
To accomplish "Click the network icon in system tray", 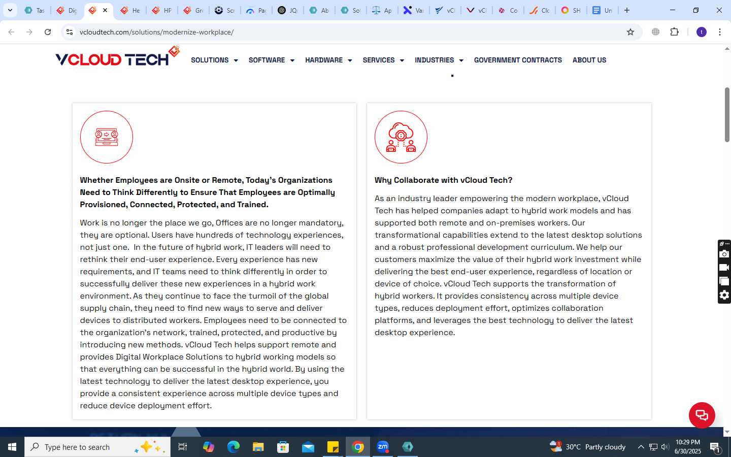I will (x=653, y=447).
